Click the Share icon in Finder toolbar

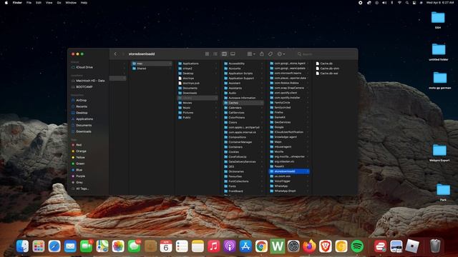pyautogui.click(x=262, y=54)
